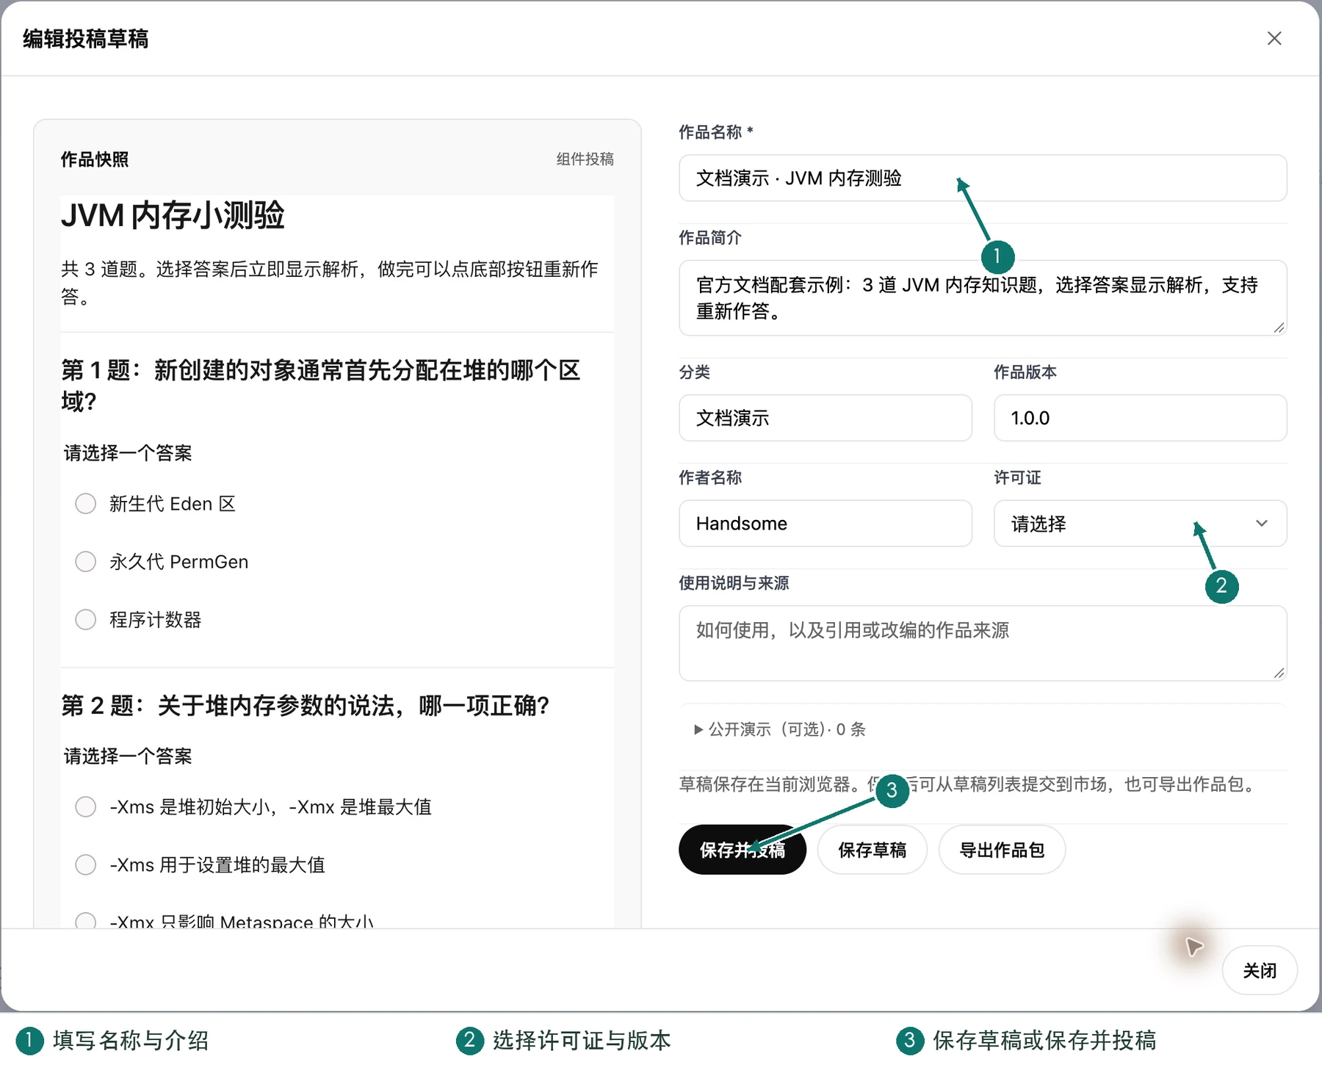Image resolution: width=1322 pixels, height=1073 pixels.
Task: Expand the 公开演示（可选）section
Action: click(x=780, y=729)
